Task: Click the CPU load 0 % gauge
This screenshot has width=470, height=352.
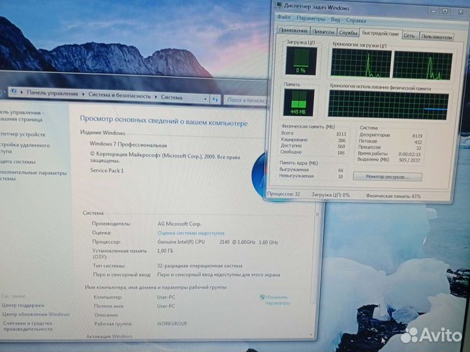Action: 301,61
